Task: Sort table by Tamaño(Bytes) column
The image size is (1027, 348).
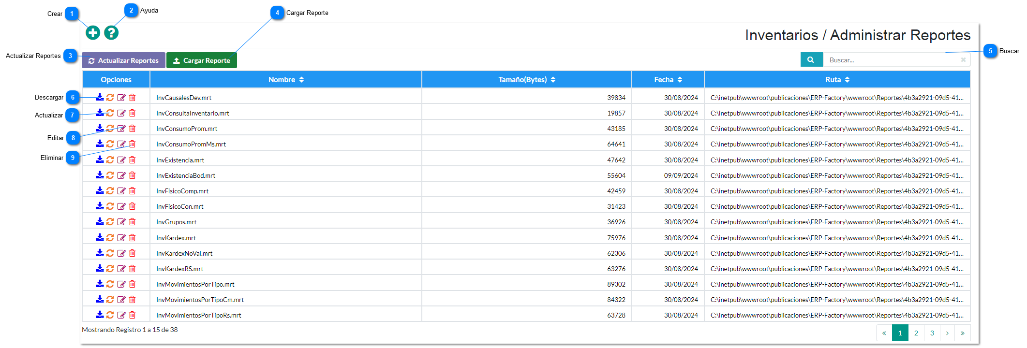Action: 527,79
